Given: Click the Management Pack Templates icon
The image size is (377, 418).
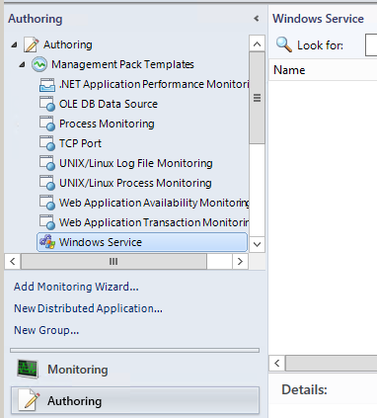Looking at the screenshot, I should pyautogui.click(x=39, y=64).
